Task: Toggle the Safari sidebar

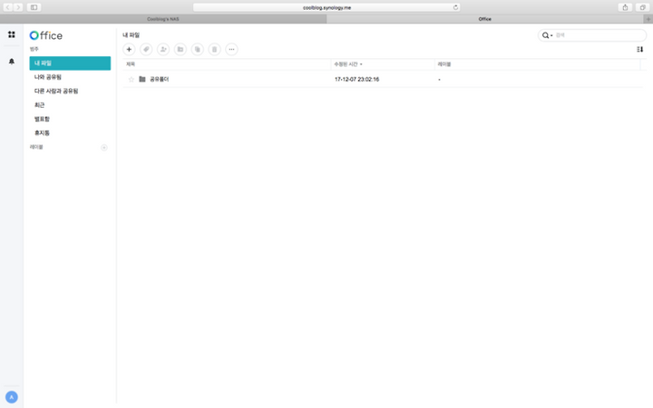Action: coord(34,7)
